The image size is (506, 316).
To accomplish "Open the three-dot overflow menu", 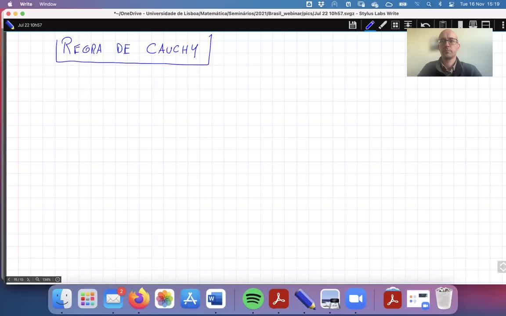I will [x=503, y=25].
